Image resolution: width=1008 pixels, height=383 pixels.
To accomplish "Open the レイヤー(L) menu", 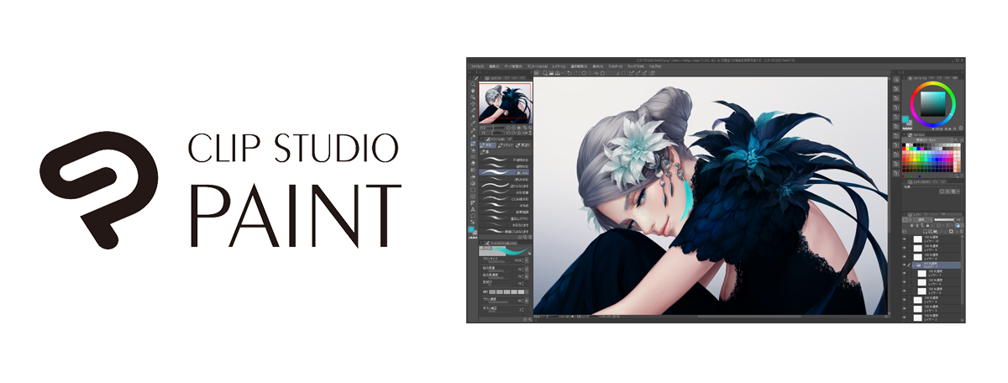I will pos(559,66).
